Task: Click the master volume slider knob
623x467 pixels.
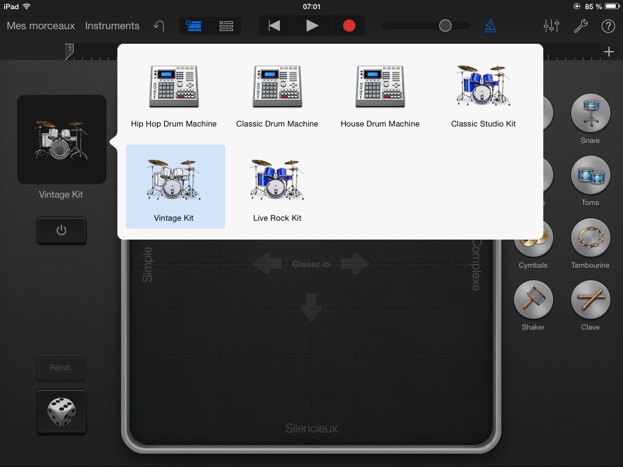Action: (x=445, y=26)
